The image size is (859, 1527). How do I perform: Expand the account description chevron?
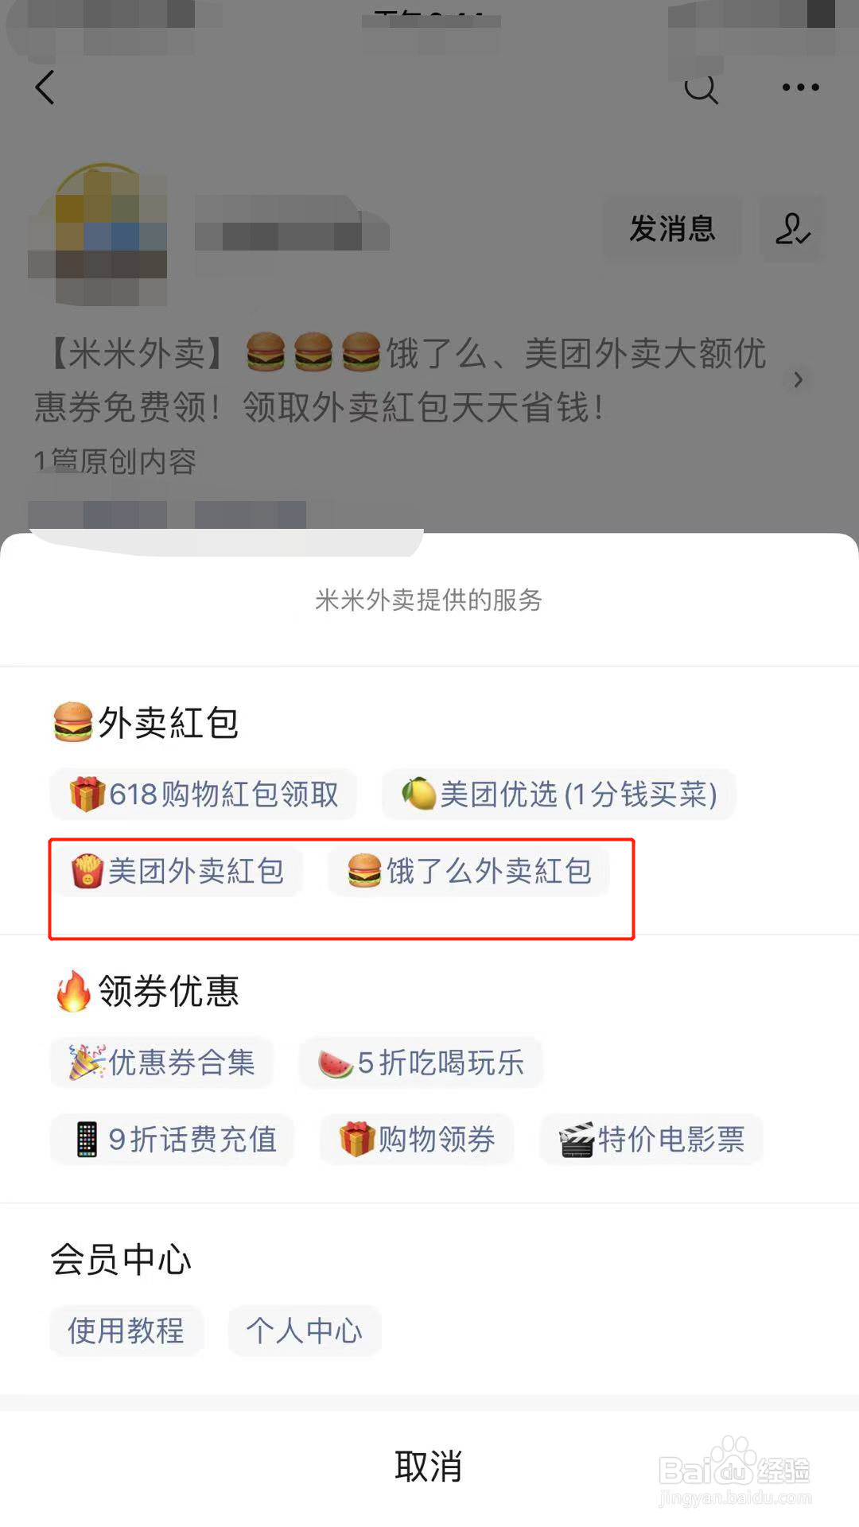coord(798,380)
